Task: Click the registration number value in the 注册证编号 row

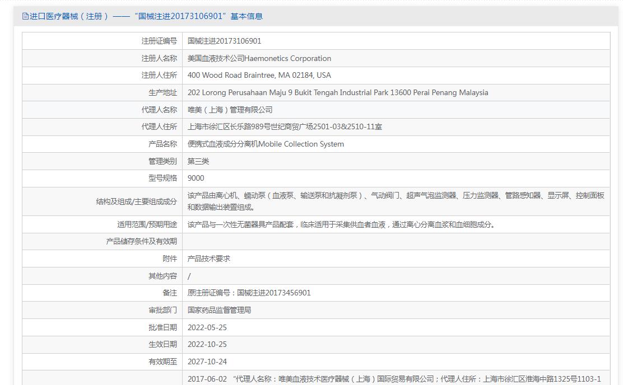Action: pos(224,41)
